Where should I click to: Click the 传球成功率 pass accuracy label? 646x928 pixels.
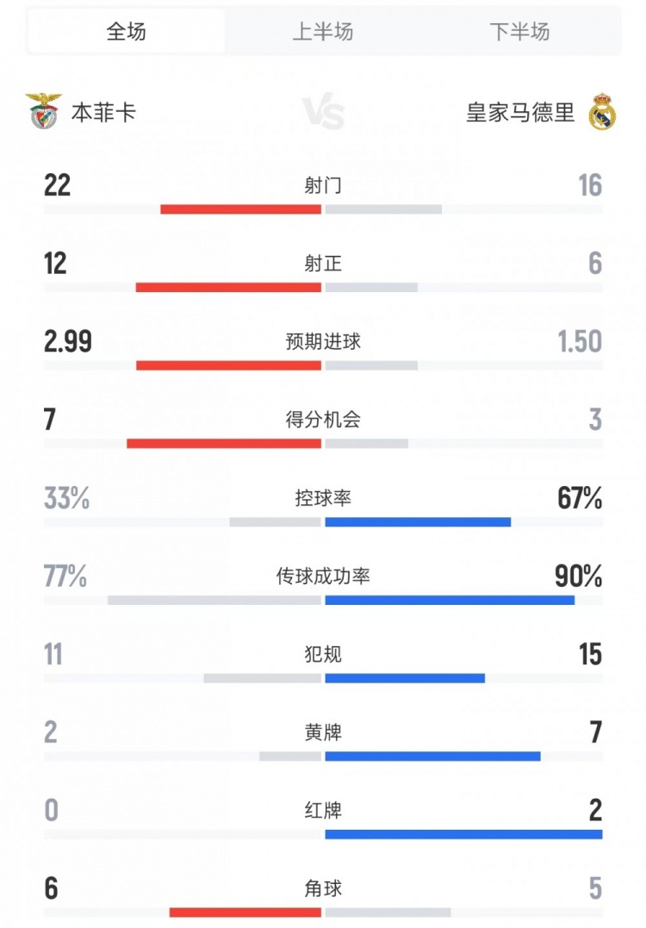coord(323,576)
